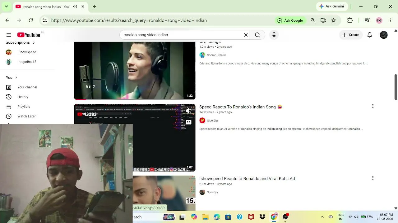Open Playlists in sidebar
The width and height of the screenshot is (398, 223).
pyautogui.click(x=24, y=107)
